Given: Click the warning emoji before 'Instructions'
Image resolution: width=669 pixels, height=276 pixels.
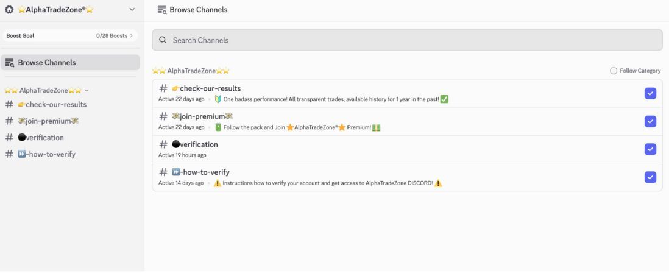Looking at the screenshot, I should [217, 183].
